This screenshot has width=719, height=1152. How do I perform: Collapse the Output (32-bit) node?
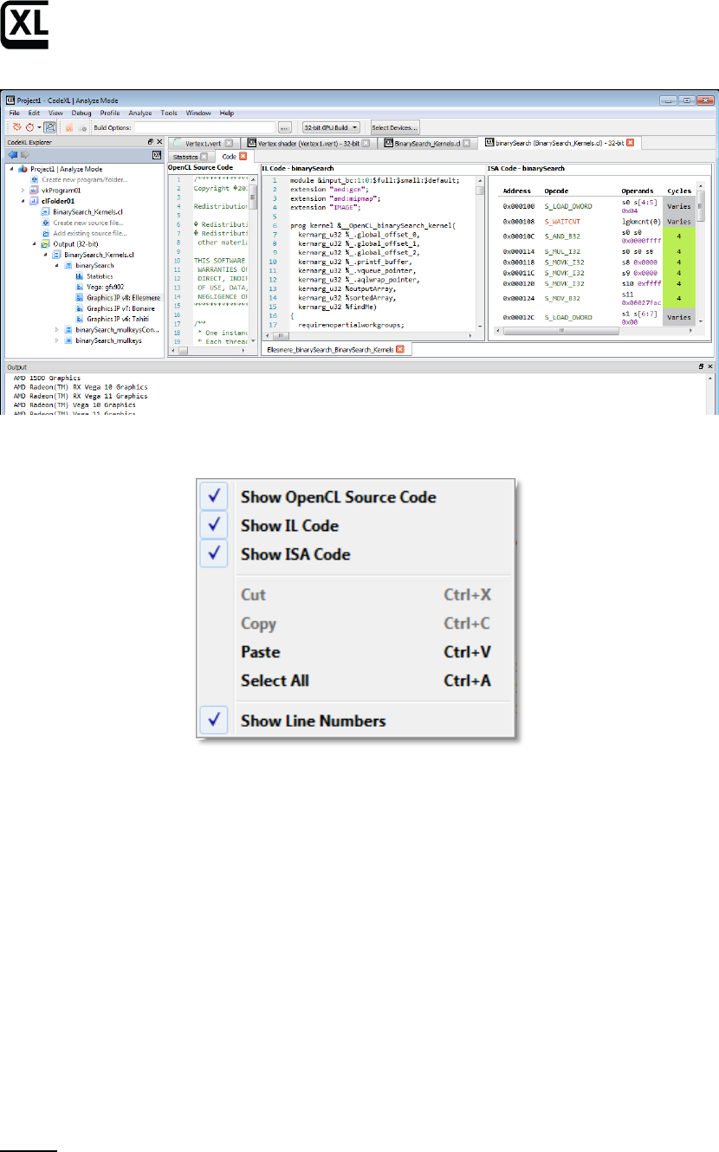pyautogui.click(x=34, y=244)
